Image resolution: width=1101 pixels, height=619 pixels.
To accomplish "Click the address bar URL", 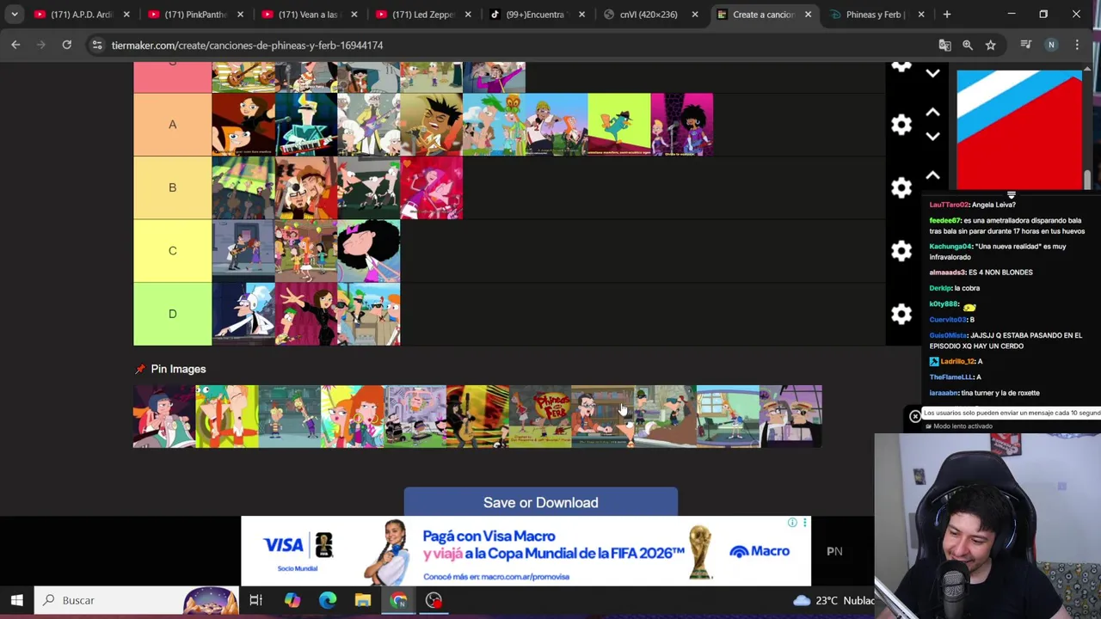I will [x=247, y=45].
